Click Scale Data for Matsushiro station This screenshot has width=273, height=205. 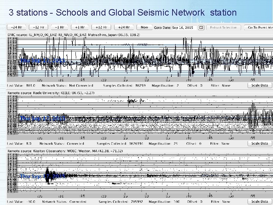260,85
